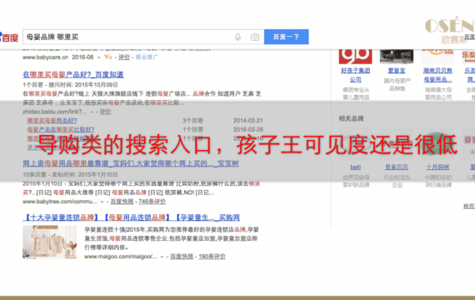
Task: Click the microphone voice search icon
Action: 237,37
